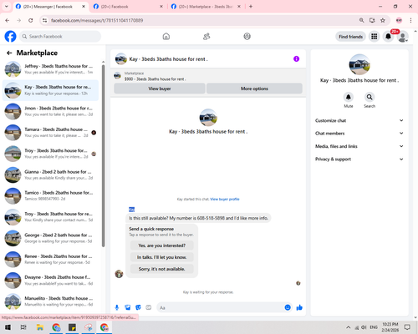Open the Home feed icon

pos(166,37)
